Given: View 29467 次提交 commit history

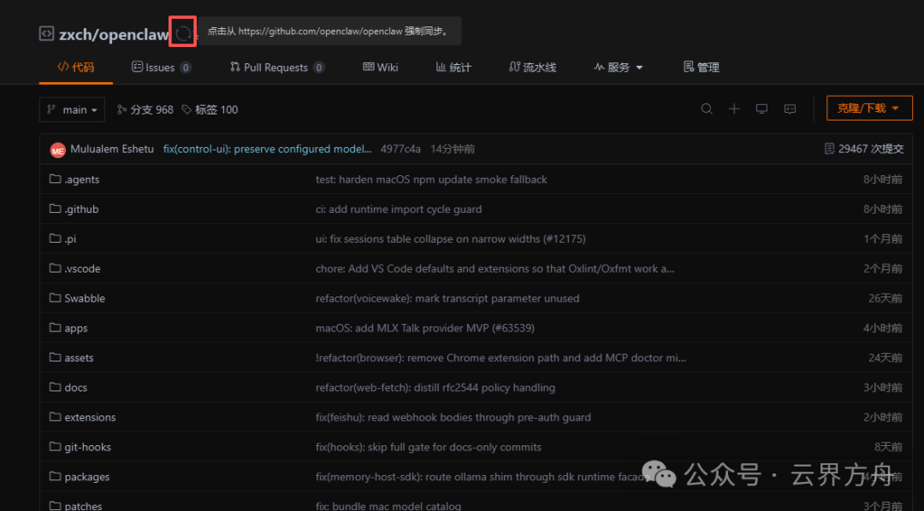Looking at the screenshot, I should coord(863,149).
